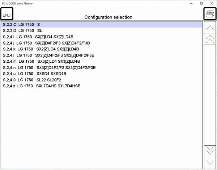Click the single up arrow scroll button

click(210, 27)
